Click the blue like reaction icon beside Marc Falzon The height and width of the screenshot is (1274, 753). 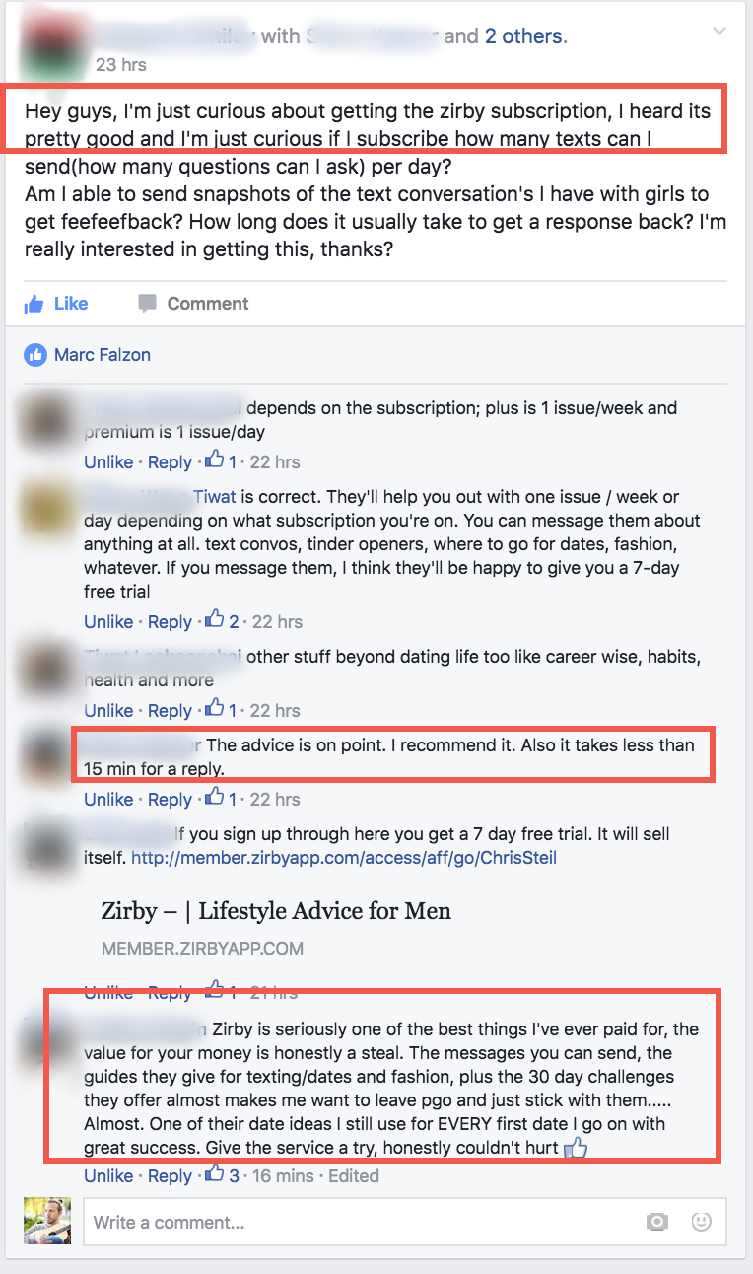(35, 355)
